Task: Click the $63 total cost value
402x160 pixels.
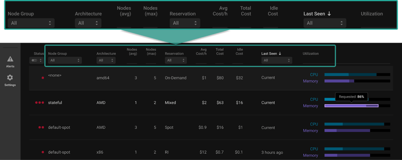Action: click(220, 102)
